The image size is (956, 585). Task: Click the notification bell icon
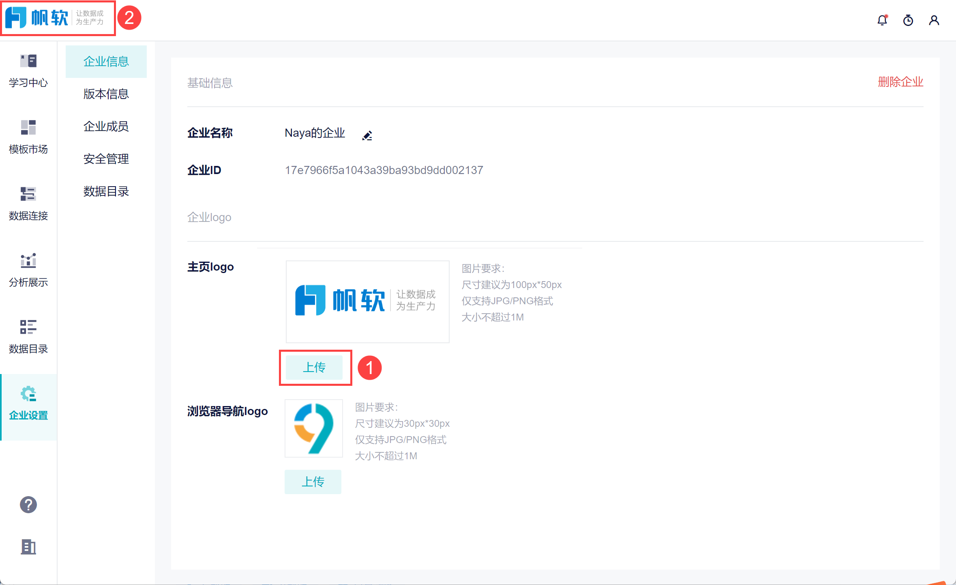click(882, 20)
